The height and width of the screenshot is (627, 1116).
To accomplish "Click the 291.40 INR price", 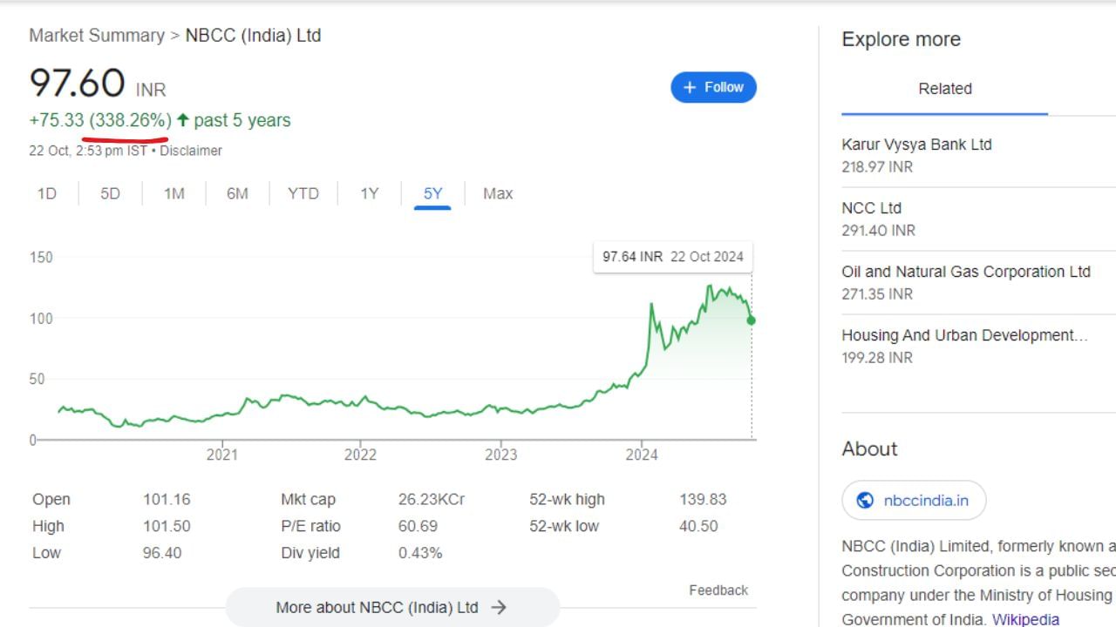I will pyautogui.click(x=879, y=231).
